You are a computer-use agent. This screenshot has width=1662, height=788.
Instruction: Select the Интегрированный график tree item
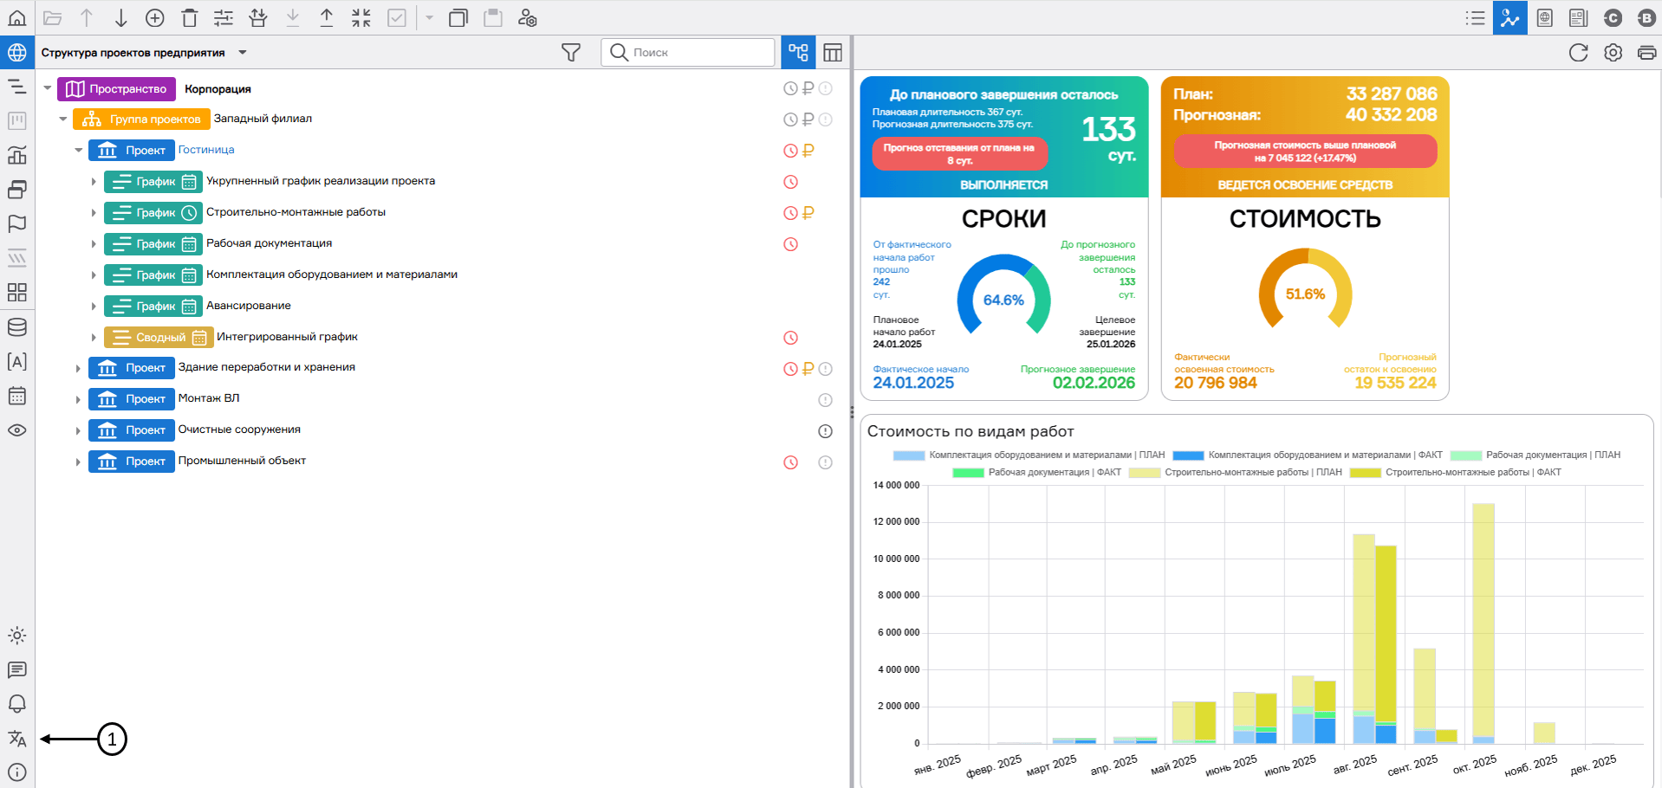tap(287, 337)
